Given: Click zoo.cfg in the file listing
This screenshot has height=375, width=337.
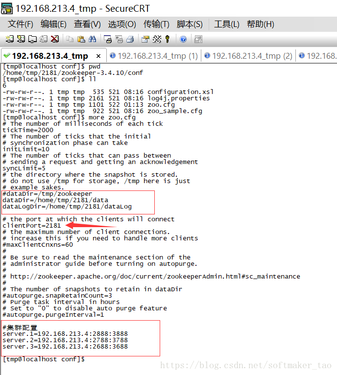Looking at the screenshot, I should click(x=161, y=105).
